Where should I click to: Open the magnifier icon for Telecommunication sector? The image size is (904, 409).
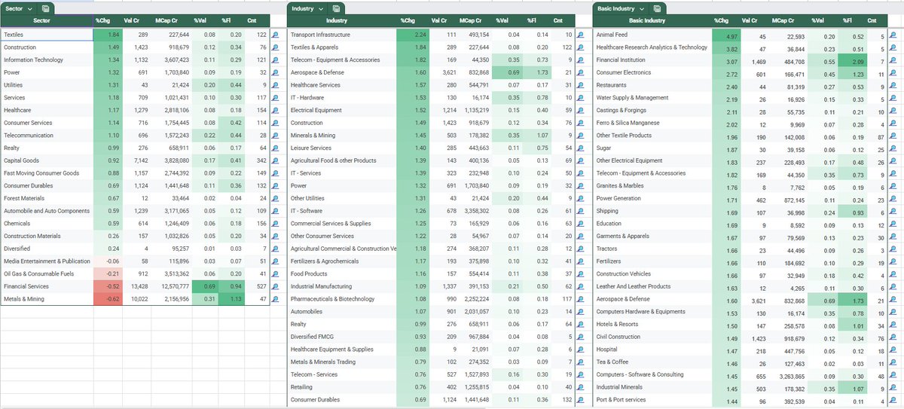[x=275, y=136]
